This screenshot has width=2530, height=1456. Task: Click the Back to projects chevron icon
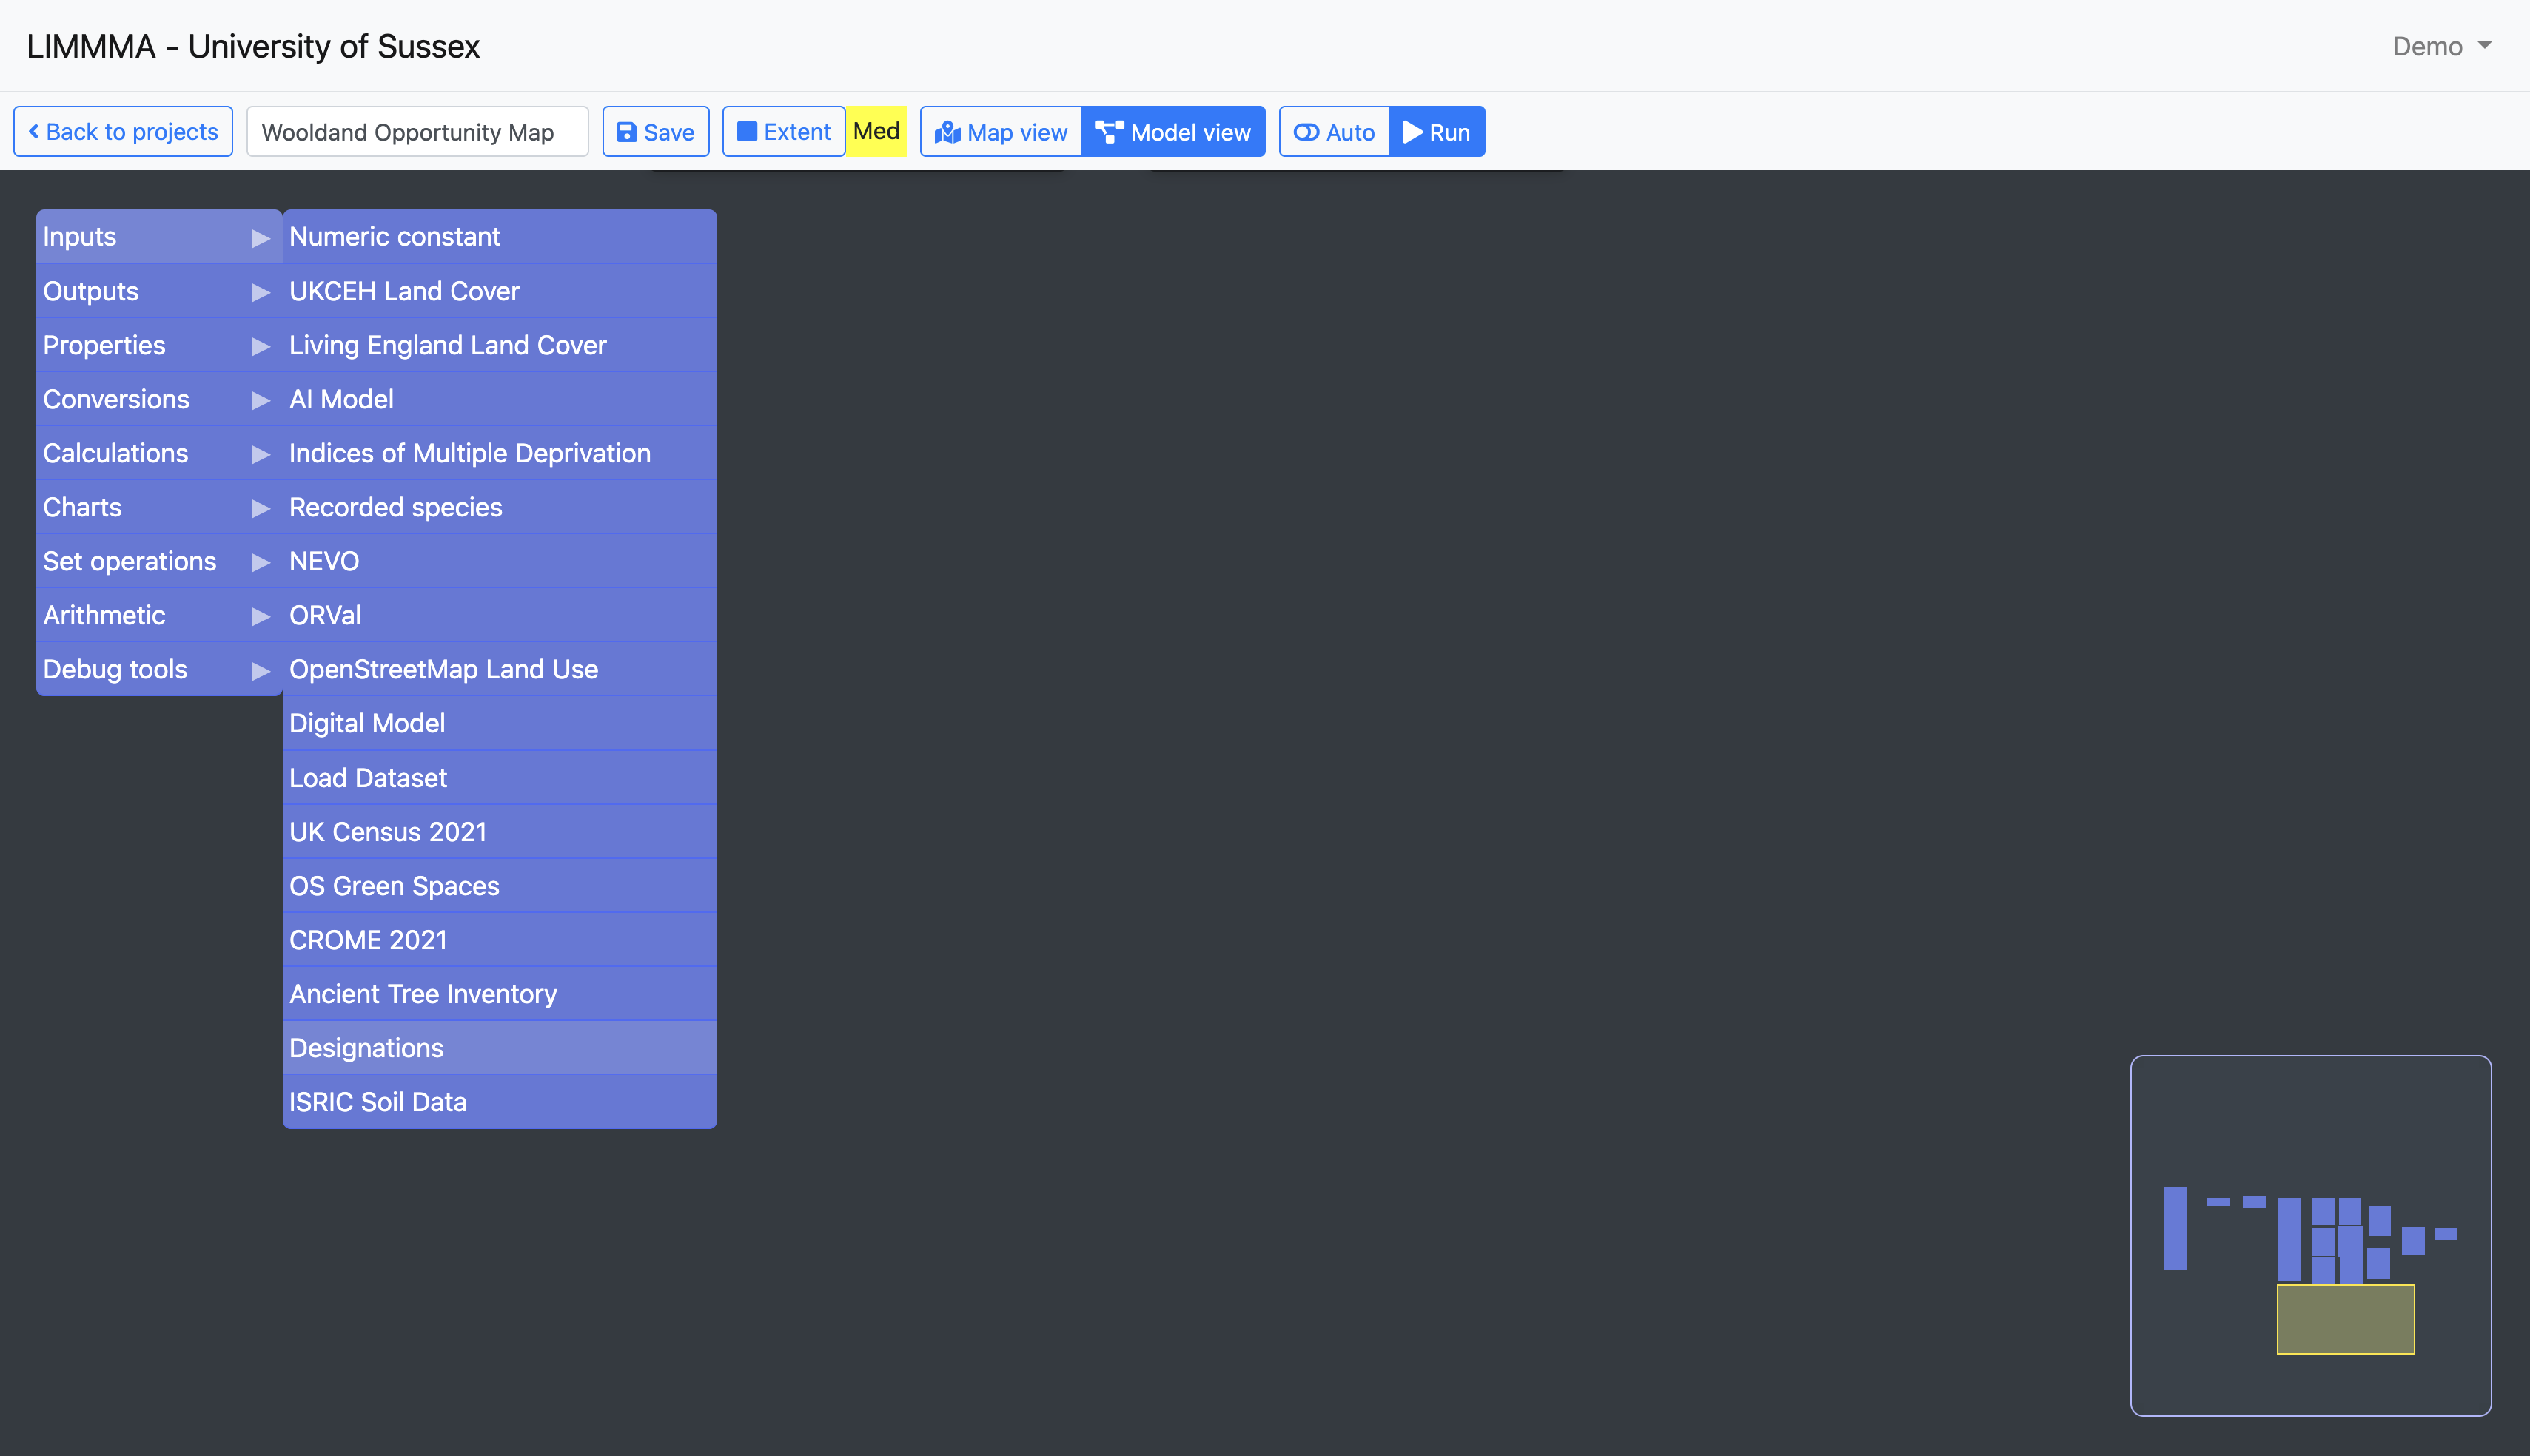point(34,131)
